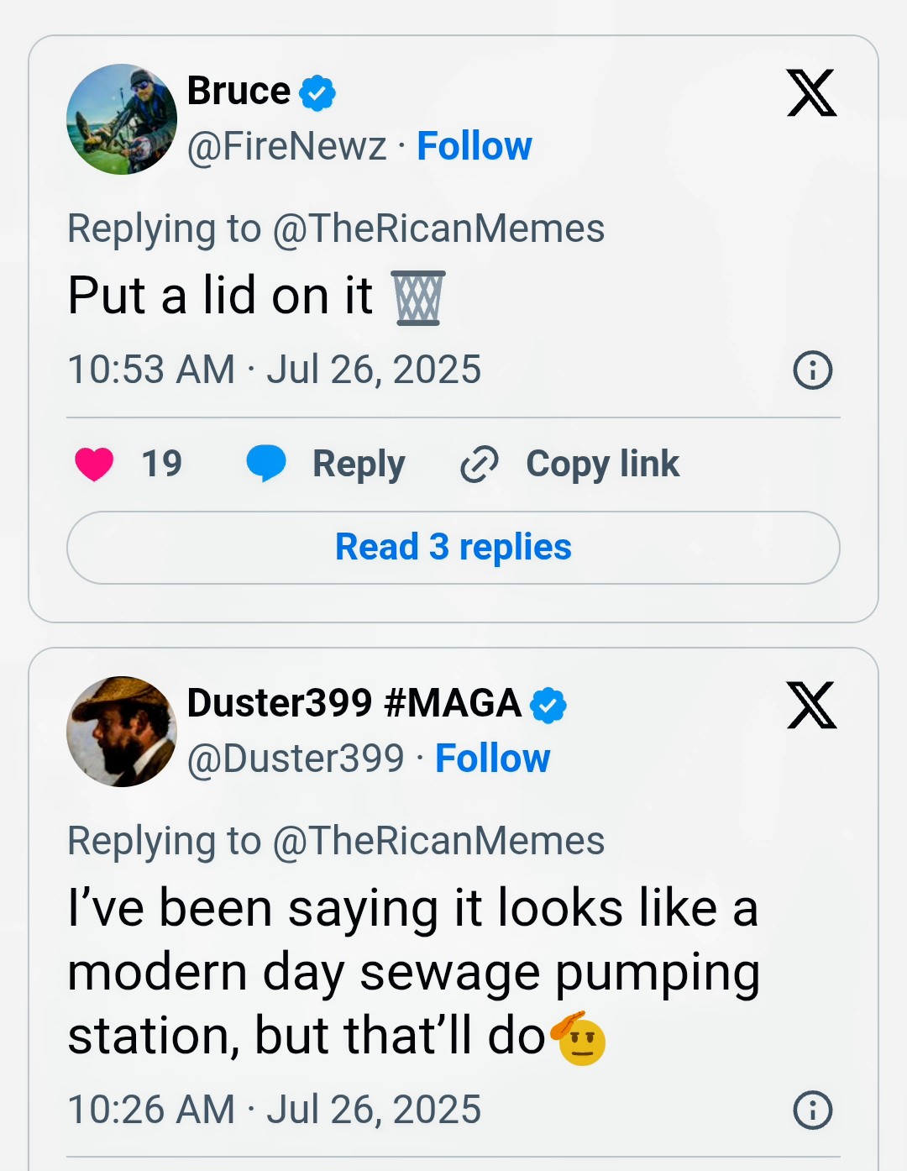The image size is (907, 1171).
Task: Like Bruce's tweet with the heart icon
Action: (94, 464)
